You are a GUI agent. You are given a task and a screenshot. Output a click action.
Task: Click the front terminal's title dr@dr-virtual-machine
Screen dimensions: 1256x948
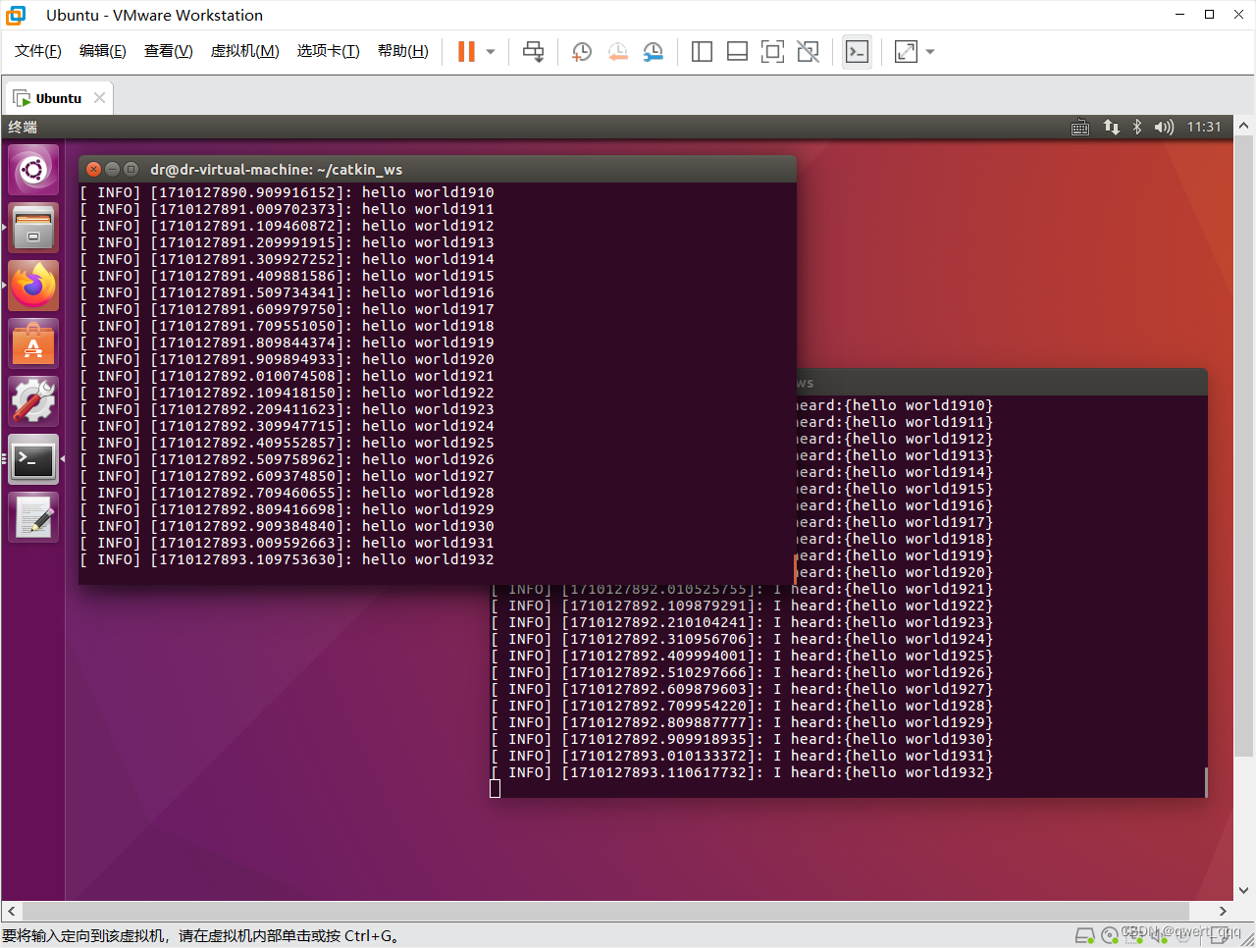pyautogui.click(x=276, y=169)
